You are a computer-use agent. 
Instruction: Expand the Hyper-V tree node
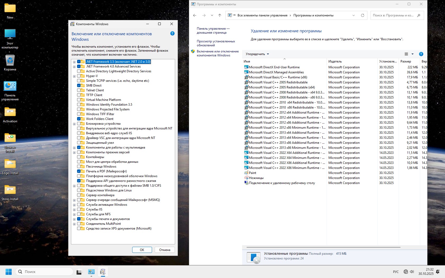tap(74, 76)
